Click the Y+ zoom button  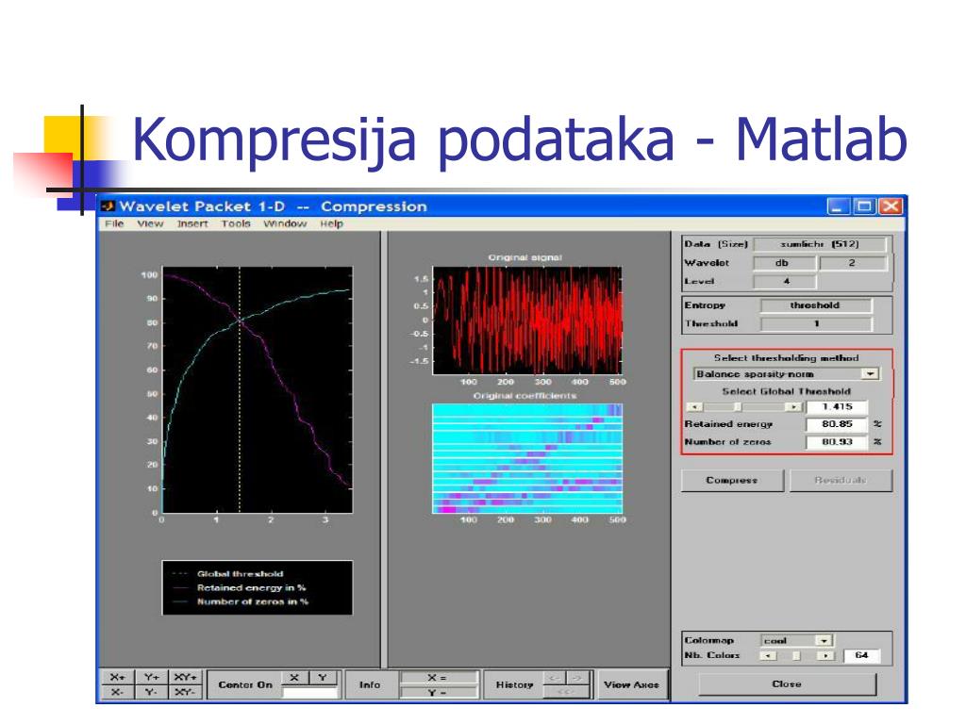point(151,677)
